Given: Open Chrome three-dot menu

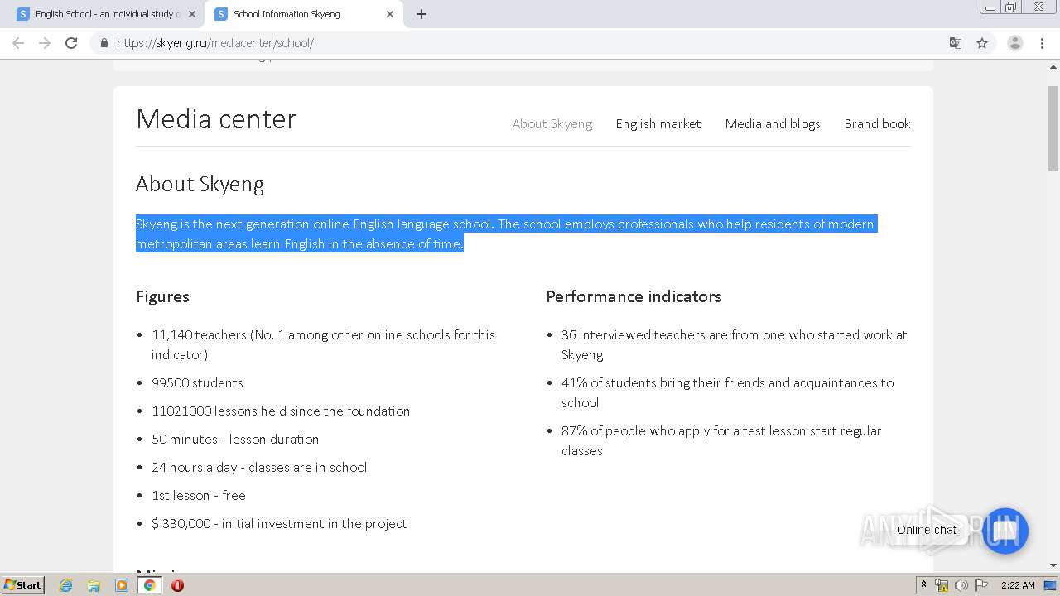Looking at the screenshot, I should click(x=1042, y=43).
